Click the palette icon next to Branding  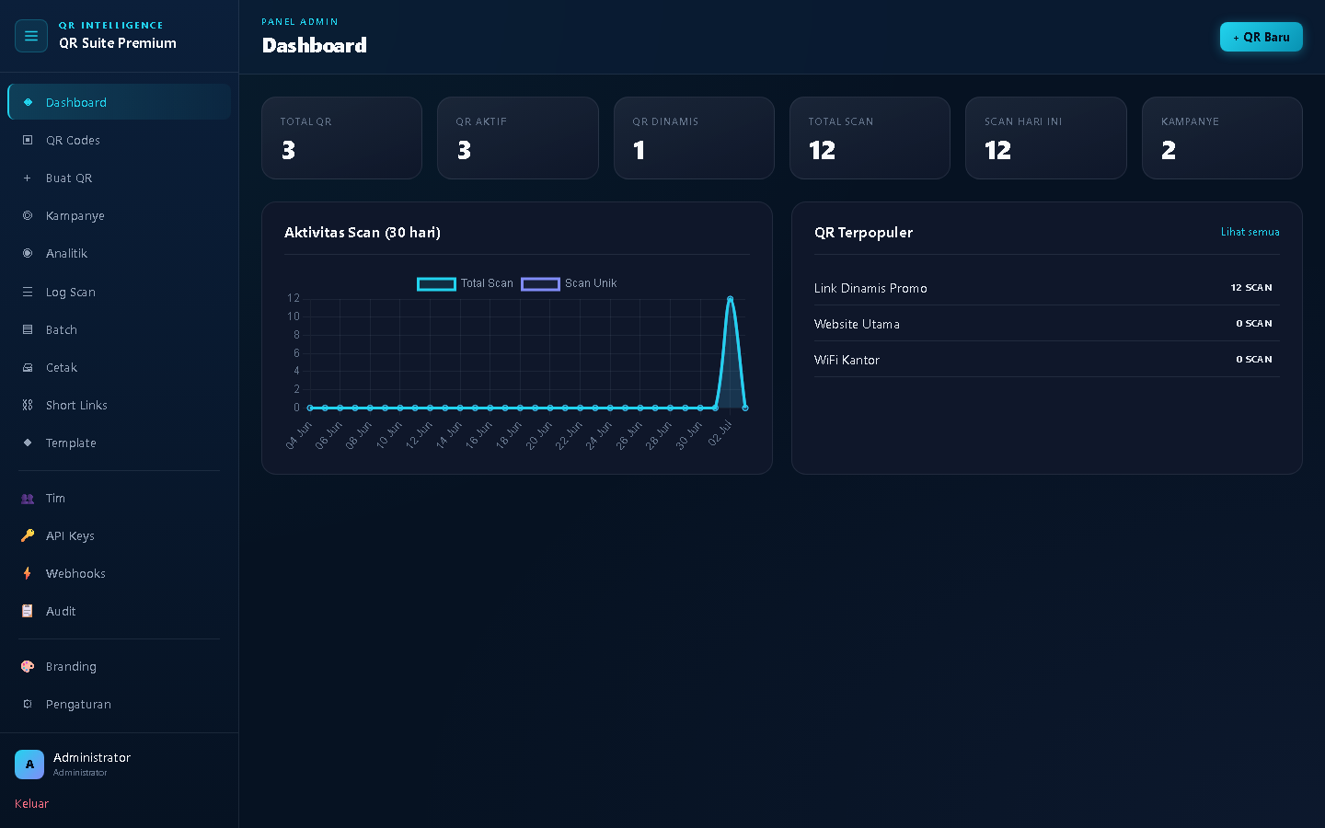click(28, 666)
